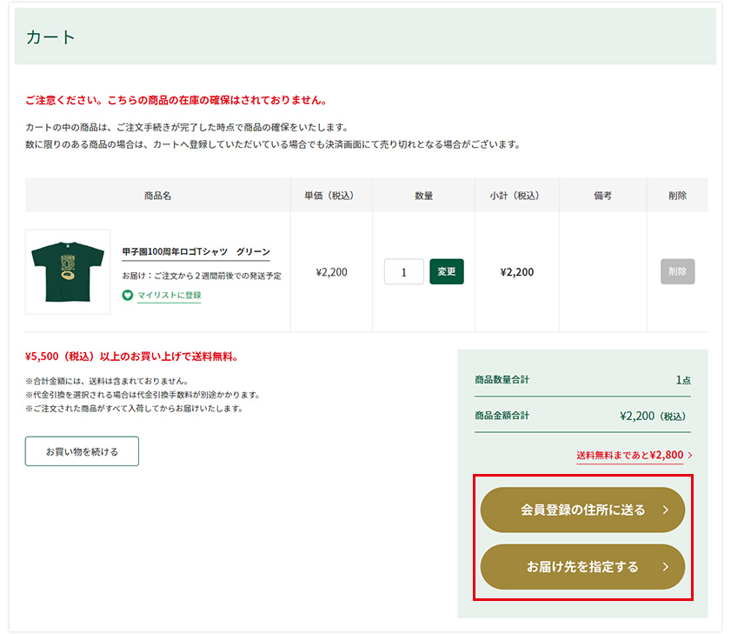Focus the quantity input field showing 1
This screenshot has width=731, height=634.
point(403,271)
